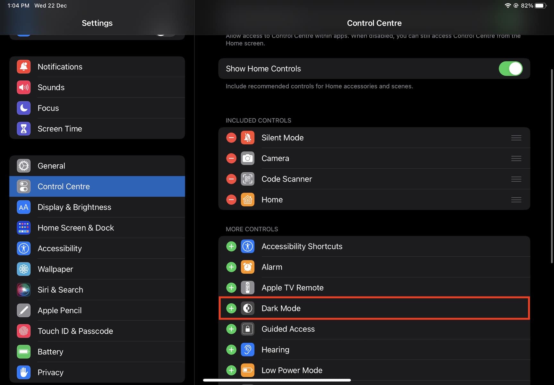The image size is (554, 385).
Task: Add Hearing control with plus icon
Action: (x=231, y=350)
